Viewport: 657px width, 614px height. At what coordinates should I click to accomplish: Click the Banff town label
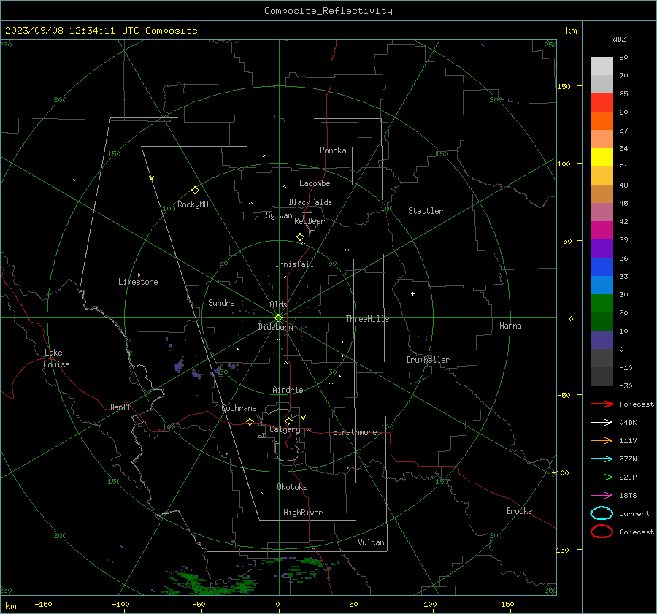click(120, 407)
